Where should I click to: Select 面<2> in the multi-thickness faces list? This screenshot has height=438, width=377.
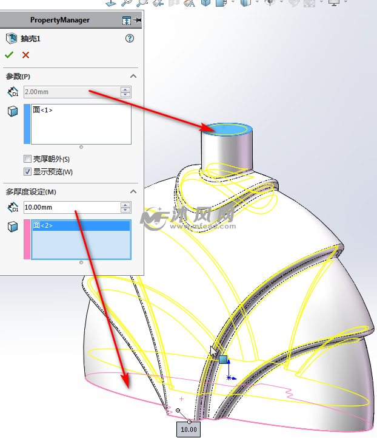click(81, 225)
